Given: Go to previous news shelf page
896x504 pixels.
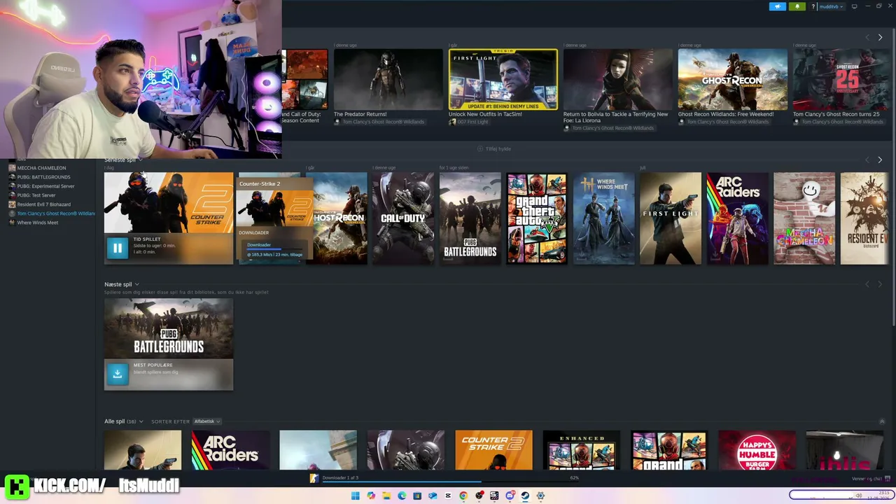Looking at the screenshot, I should (x=867, y=37).
